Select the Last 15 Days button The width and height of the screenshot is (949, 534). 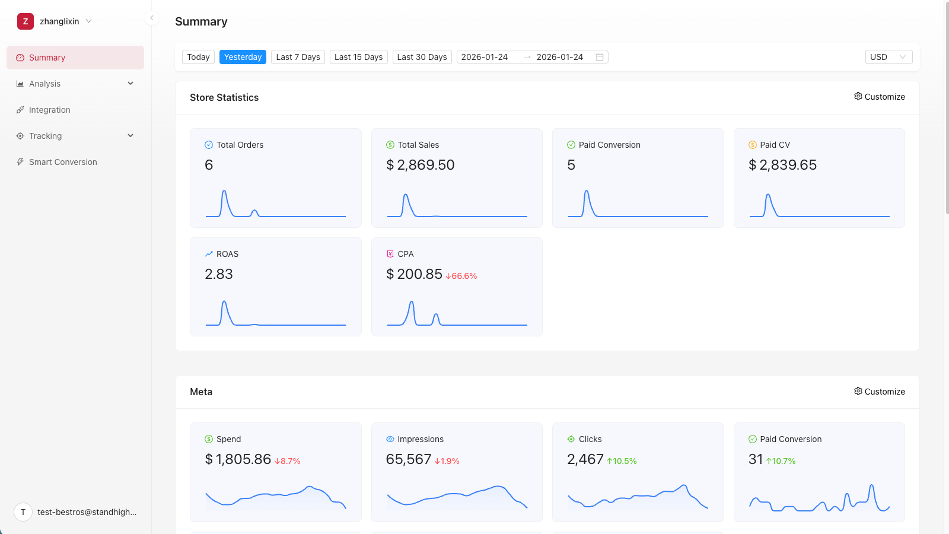tap(358, 57)
